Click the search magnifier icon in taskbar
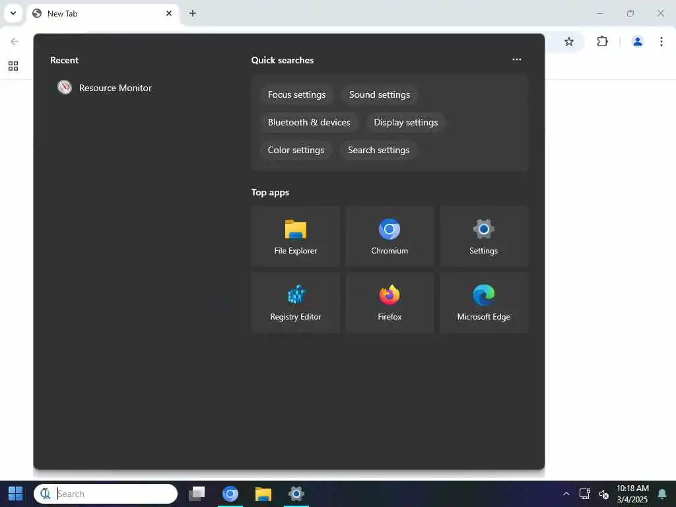 click(46, 494)
